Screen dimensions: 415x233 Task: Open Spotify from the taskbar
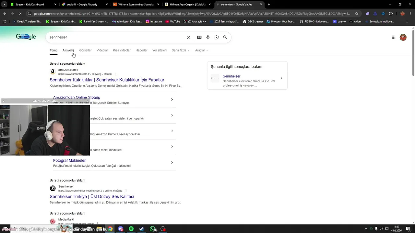click(x=131, y=229)
